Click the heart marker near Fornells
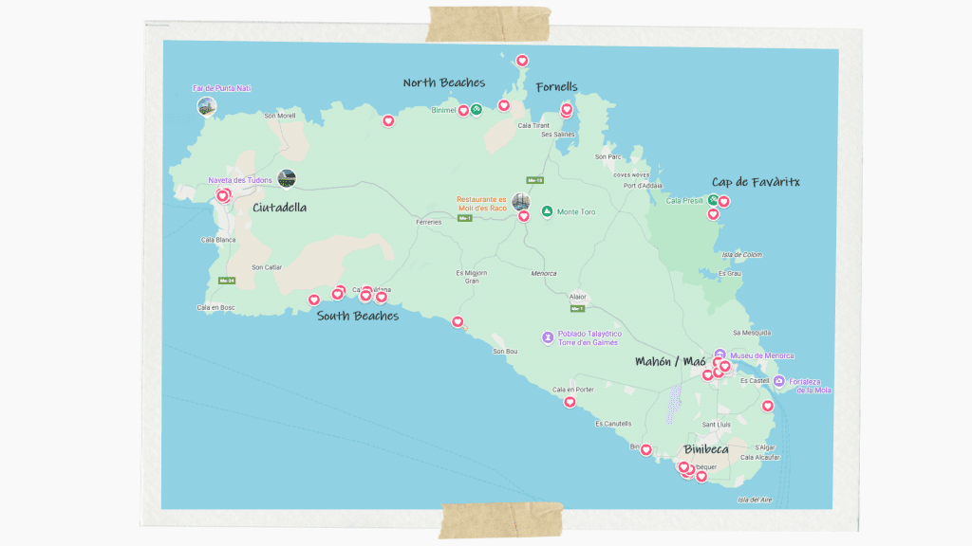 [566, 110]
